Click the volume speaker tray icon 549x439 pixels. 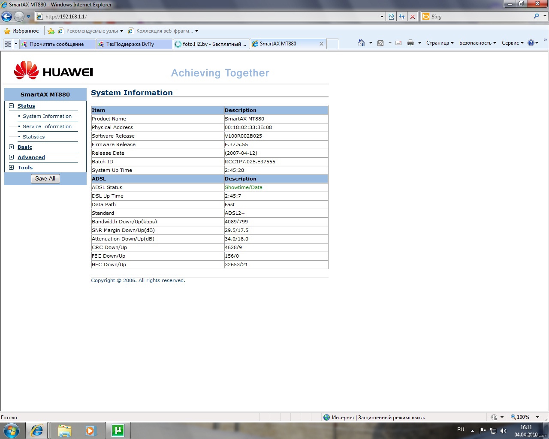click(x=503, y=431)
